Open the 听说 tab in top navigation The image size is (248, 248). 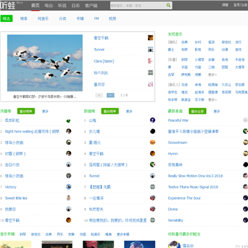[x=62, y=6]
